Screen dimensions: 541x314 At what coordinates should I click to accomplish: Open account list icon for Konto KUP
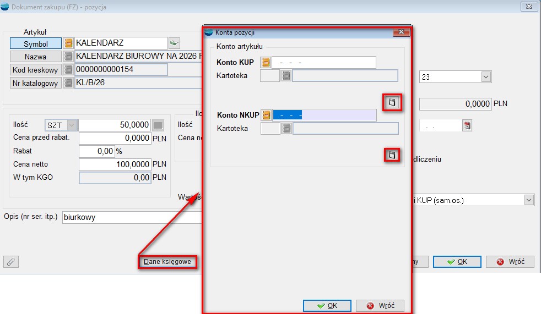point(266,62)
